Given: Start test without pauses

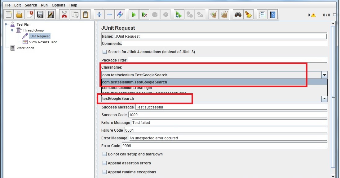Looking at the screenshot, I should [144, 14].
